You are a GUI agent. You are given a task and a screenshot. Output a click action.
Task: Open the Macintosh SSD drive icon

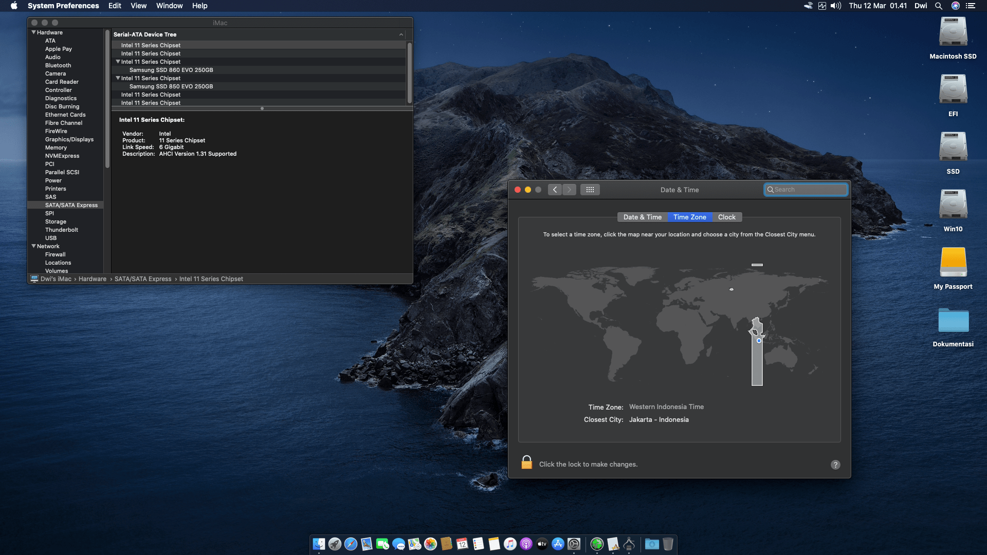pyautogui.click(x=953, y=32)
